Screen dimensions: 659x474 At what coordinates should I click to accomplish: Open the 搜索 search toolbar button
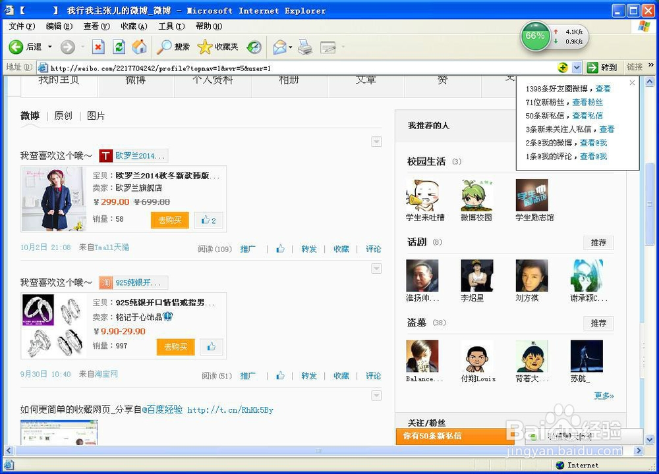click(x=173, y=47)
